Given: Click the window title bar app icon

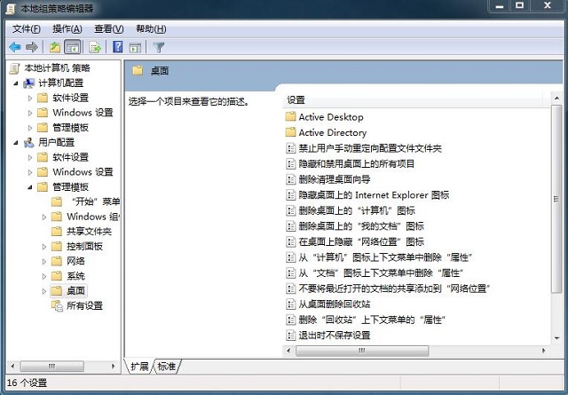Looking at the screenshot, I should pos(11,8).
